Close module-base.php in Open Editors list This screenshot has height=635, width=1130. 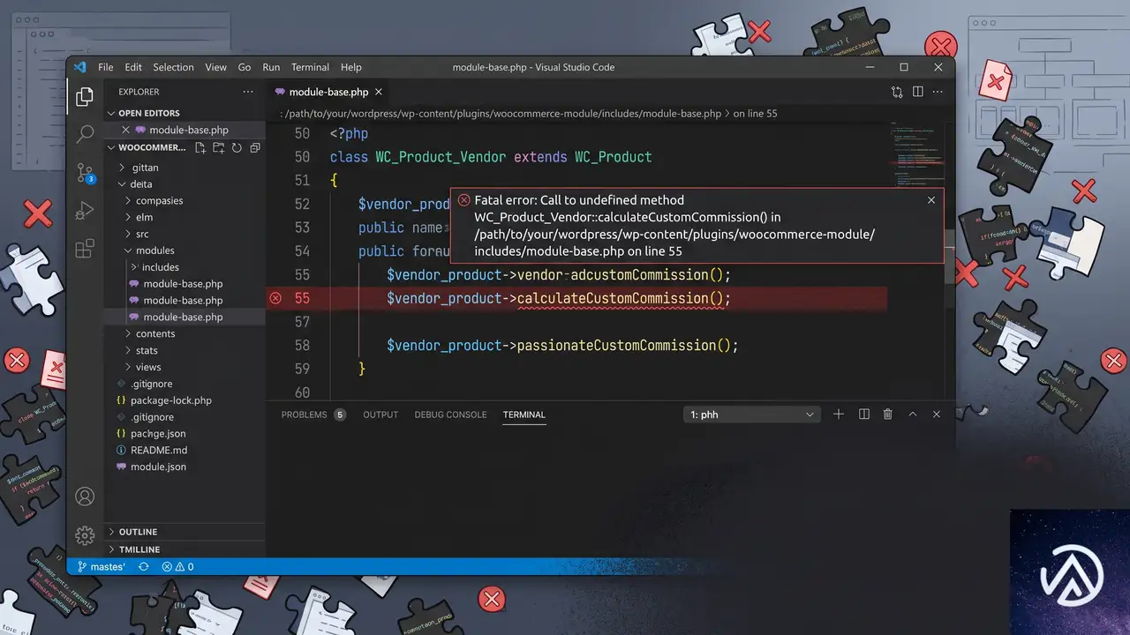click(x=125, y=130)
